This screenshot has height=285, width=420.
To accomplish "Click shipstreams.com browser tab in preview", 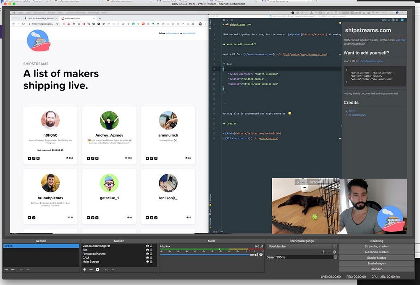I will coord(77,18).
